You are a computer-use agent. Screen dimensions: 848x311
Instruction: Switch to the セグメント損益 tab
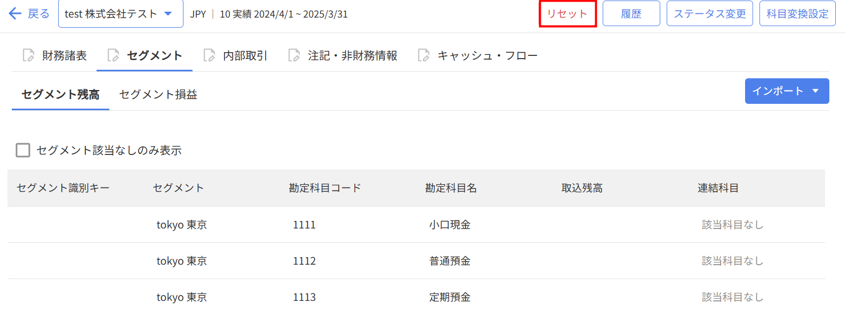tap(158, 94)
